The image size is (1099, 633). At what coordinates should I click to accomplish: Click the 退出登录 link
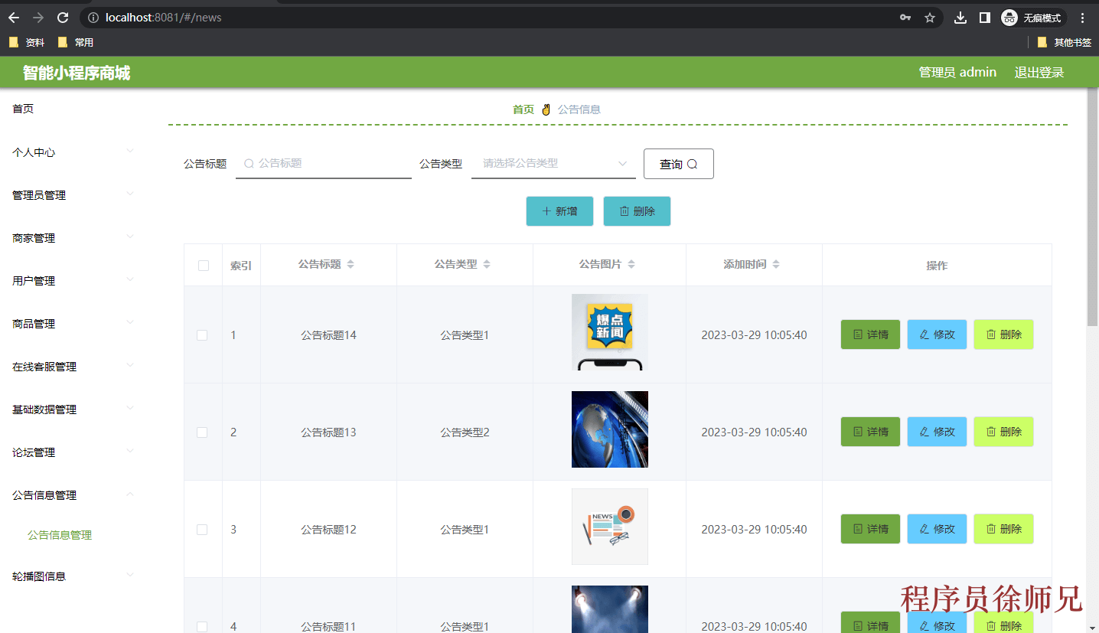tap(1039, 72)
